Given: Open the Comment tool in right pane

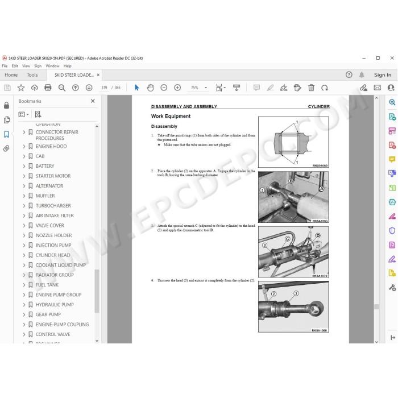Looking at the screenshot, I should 392,159.
